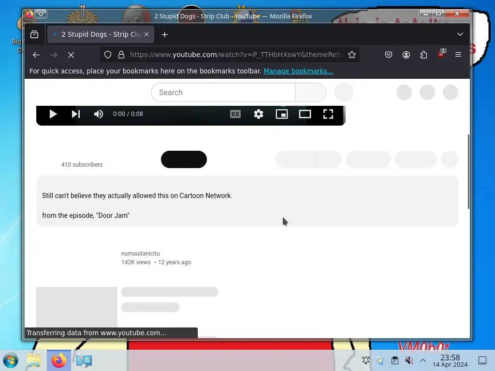Viewport: 495px width, 371px height.
Task: Open the Windows Start menu
Action: coord(11,360)
